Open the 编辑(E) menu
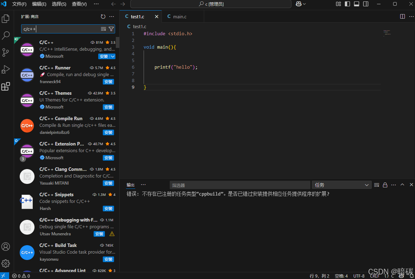 39,4
